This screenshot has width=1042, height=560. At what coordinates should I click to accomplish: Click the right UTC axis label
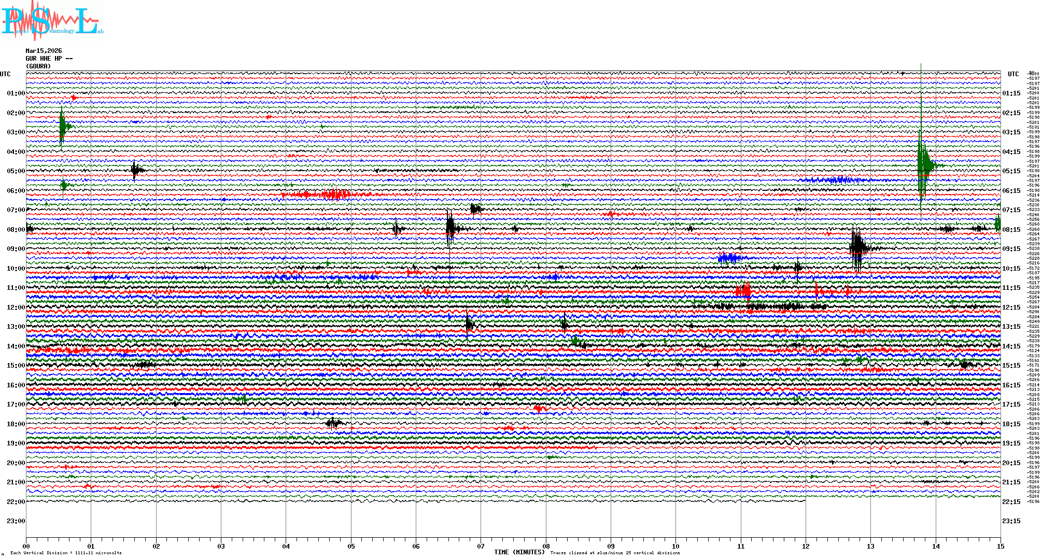click(x=1013, y=74)
